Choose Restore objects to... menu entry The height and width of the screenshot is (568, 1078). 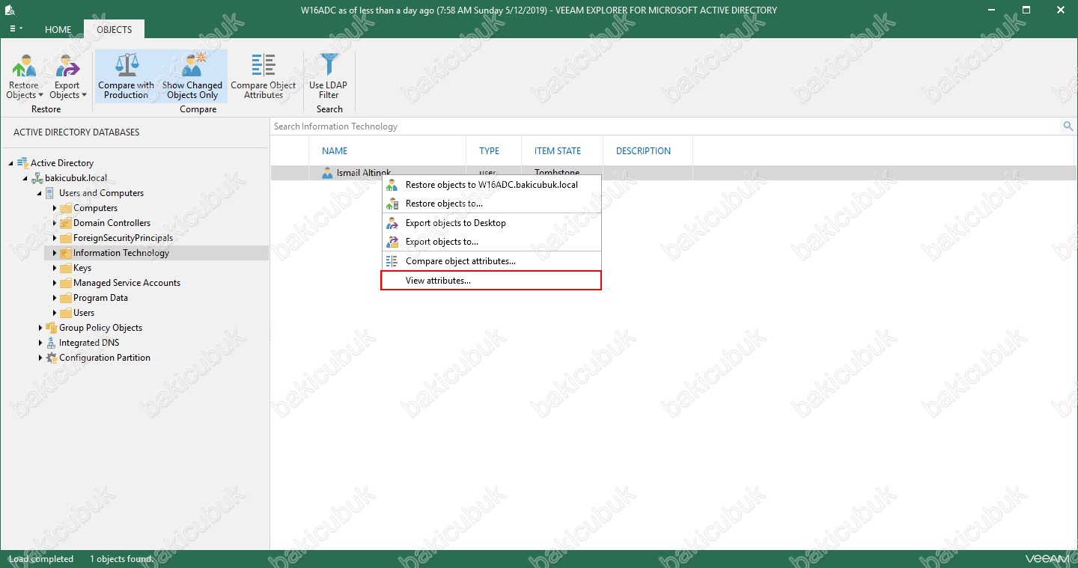(x=491, y=204)
